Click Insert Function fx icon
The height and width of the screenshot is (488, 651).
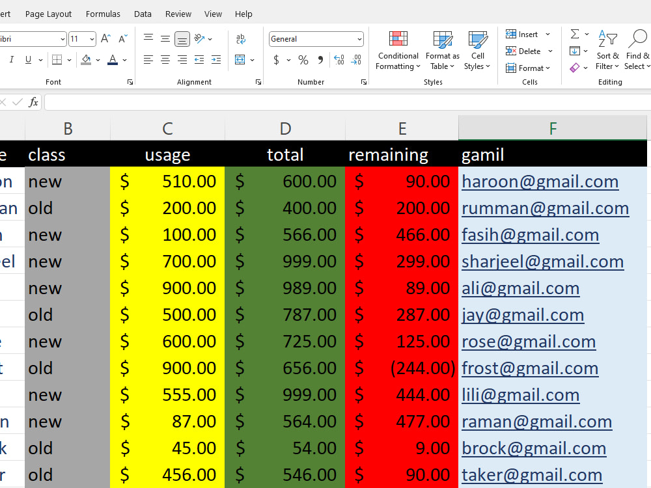point(33,102)
